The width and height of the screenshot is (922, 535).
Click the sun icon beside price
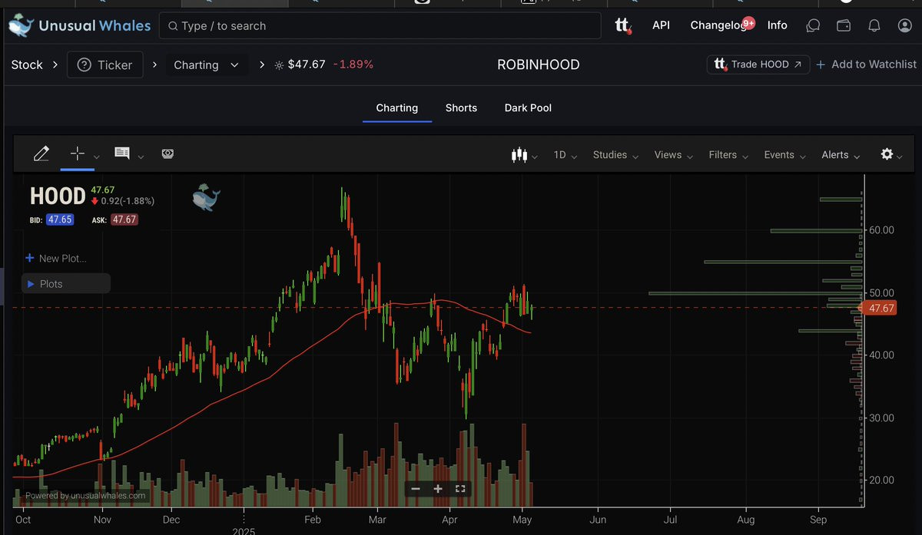(278, 65)
